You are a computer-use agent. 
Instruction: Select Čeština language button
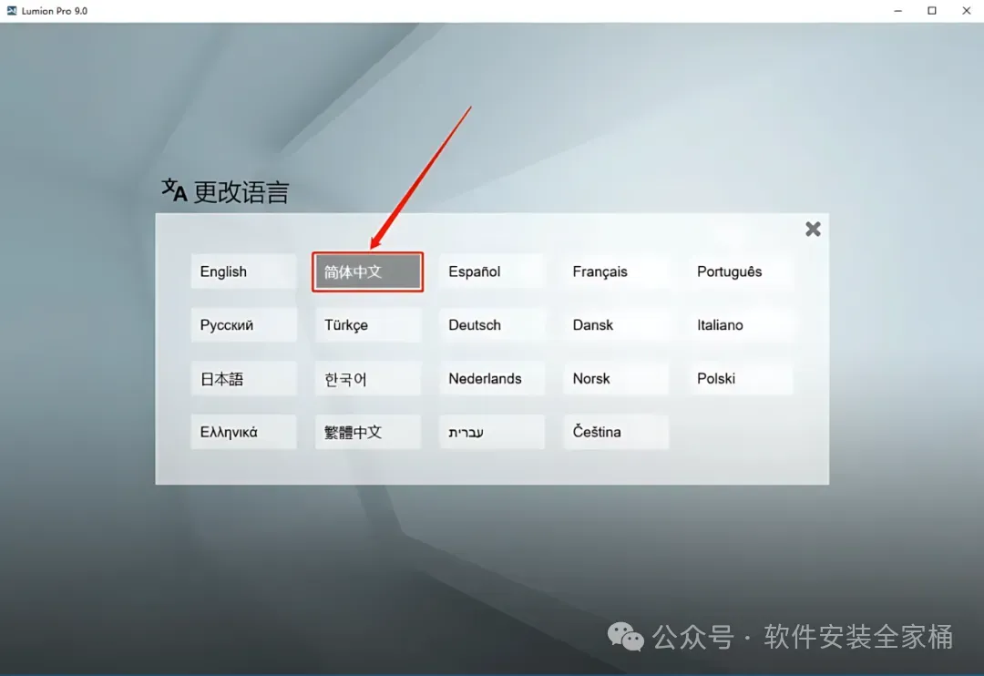click(616, 432)
